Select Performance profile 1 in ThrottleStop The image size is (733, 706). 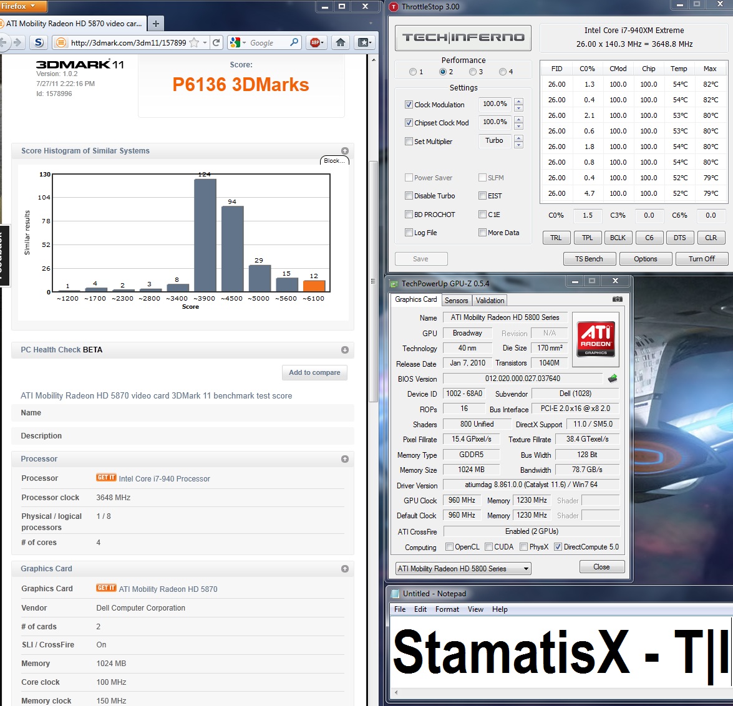point(413,72)
